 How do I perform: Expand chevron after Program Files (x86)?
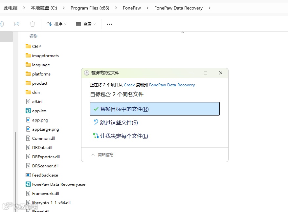pyautogui.click(x=116, y=8)
